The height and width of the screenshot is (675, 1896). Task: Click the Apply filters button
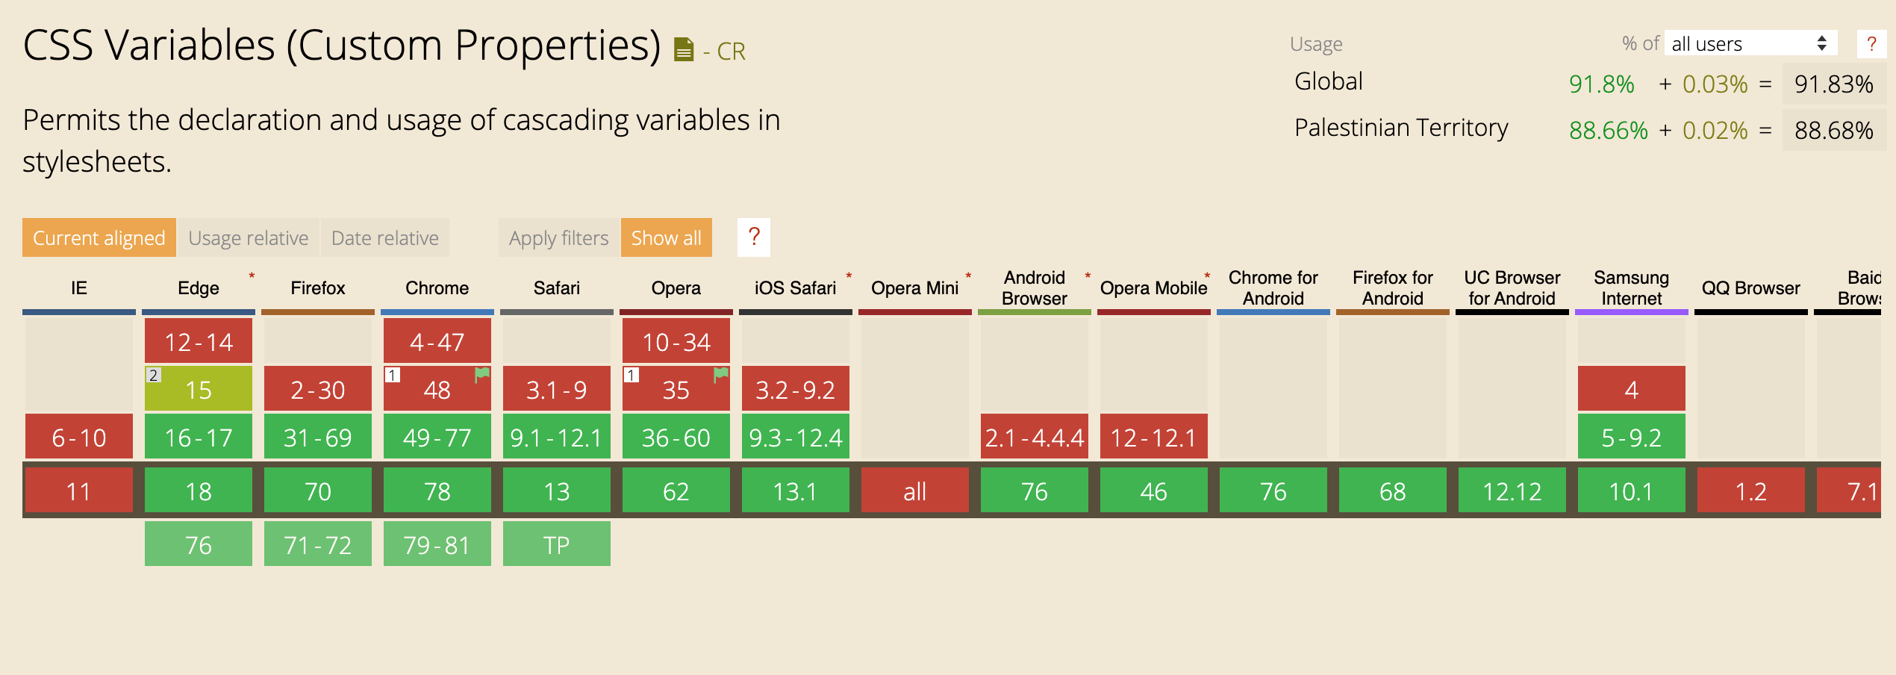[x=558, y=237]
